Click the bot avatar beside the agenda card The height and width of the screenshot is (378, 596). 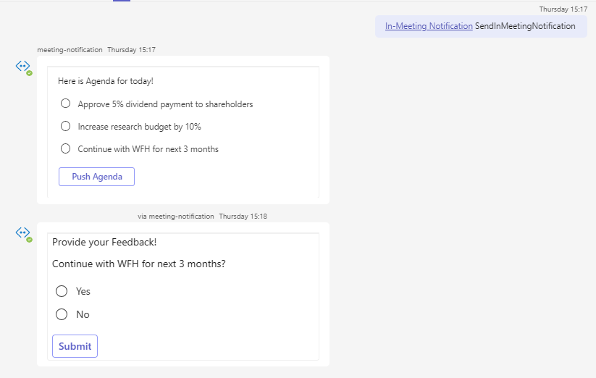point(22,67)
